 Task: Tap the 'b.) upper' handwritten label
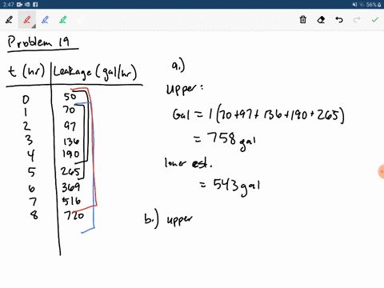coord(168,219)
